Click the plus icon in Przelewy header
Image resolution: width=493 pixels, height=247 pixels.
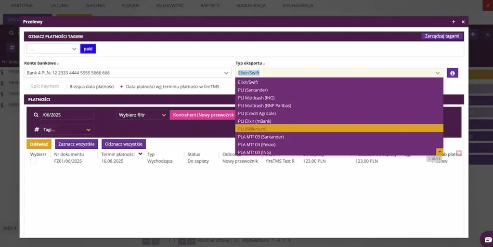(454, 22)
